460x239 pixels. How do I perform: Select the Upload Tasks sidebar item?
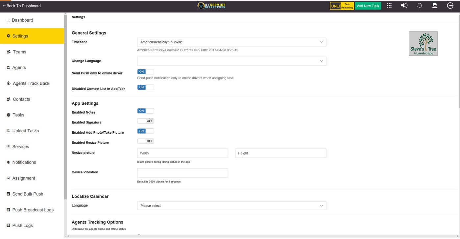click(x=25, y=131)
